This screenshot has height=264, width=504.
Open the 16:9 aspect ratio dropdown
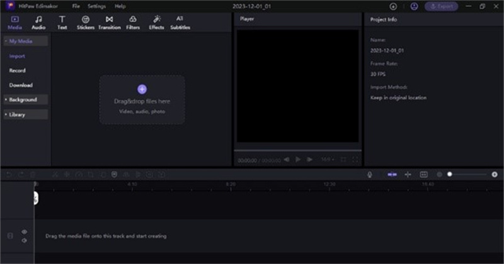tap(328, 160)
